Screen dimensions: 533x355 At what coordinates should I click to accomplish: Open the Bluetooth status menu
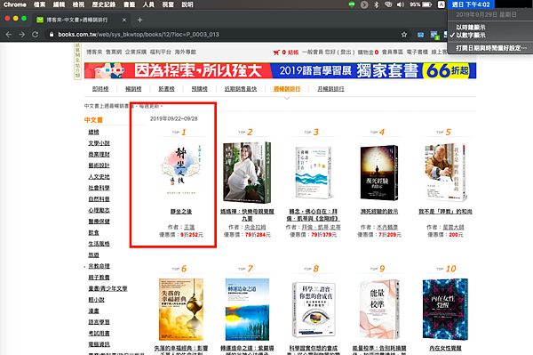[x=377, y=4]
